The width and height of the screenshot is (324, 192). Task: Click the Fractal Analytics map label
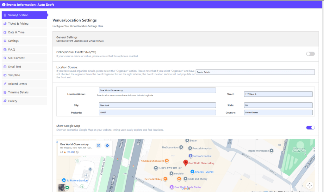click(x=202, y=148)
